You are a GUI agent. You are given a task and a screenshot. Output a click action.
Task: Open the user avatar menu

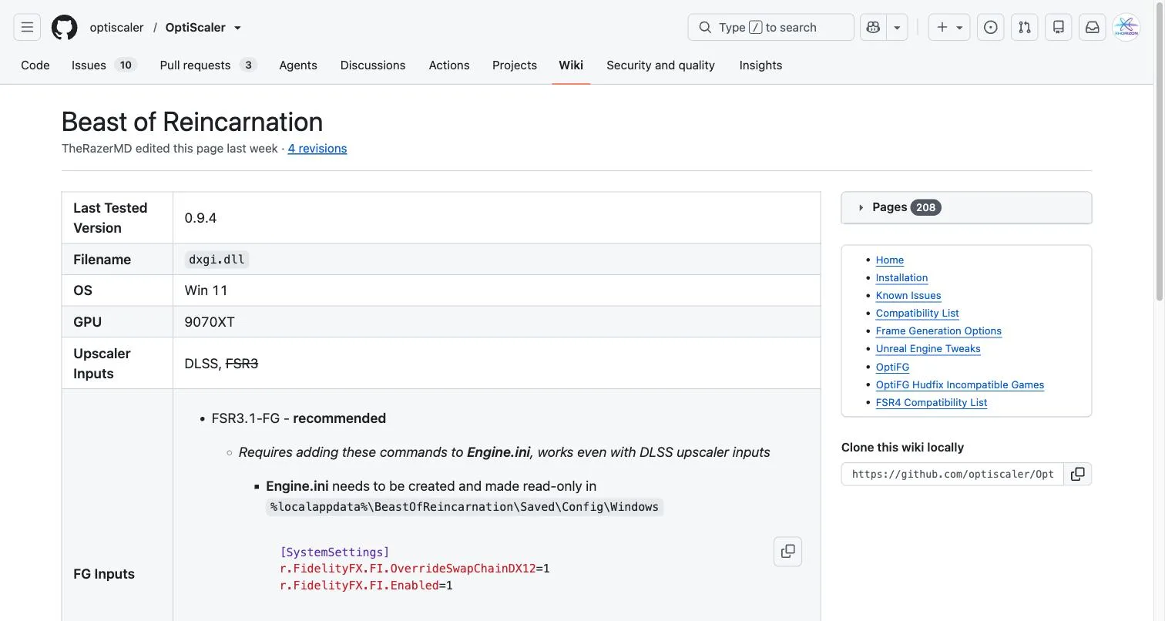click(x=1126, y=27)
